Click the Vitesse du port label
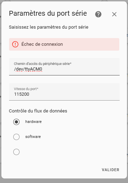 pos(26,89)
